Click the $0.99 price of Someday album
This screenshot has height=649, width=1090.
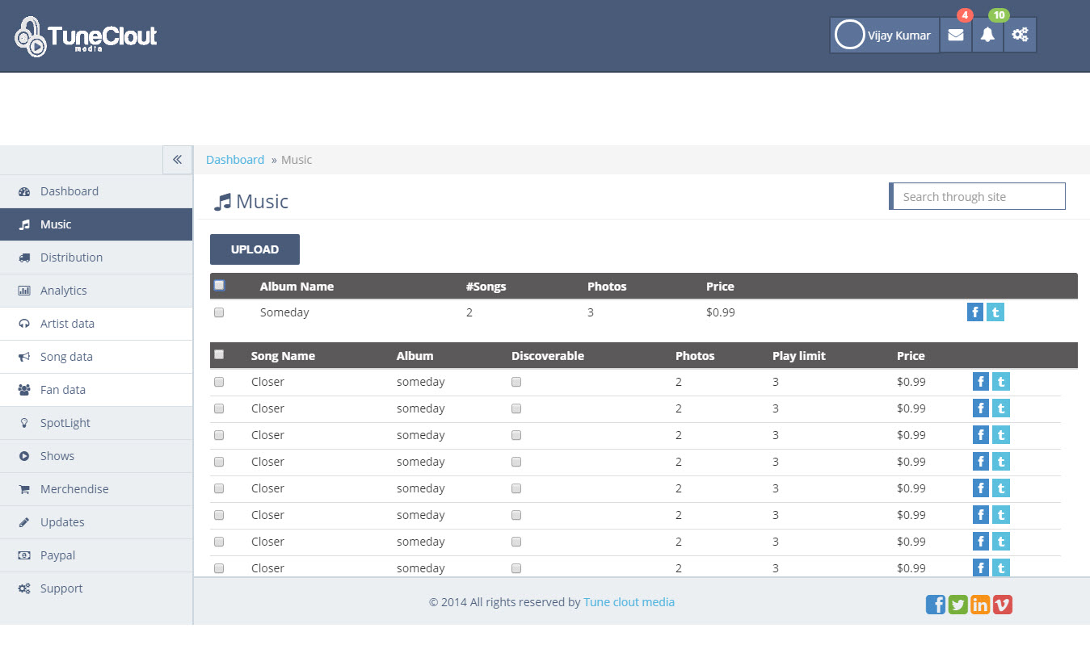721,312
